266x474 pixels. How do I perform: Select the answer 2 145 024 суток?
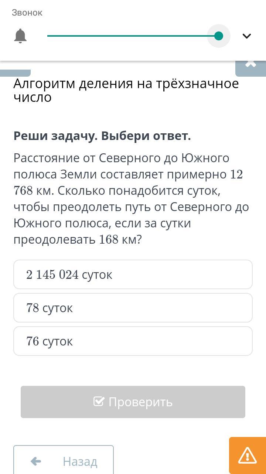pos(133,274)
